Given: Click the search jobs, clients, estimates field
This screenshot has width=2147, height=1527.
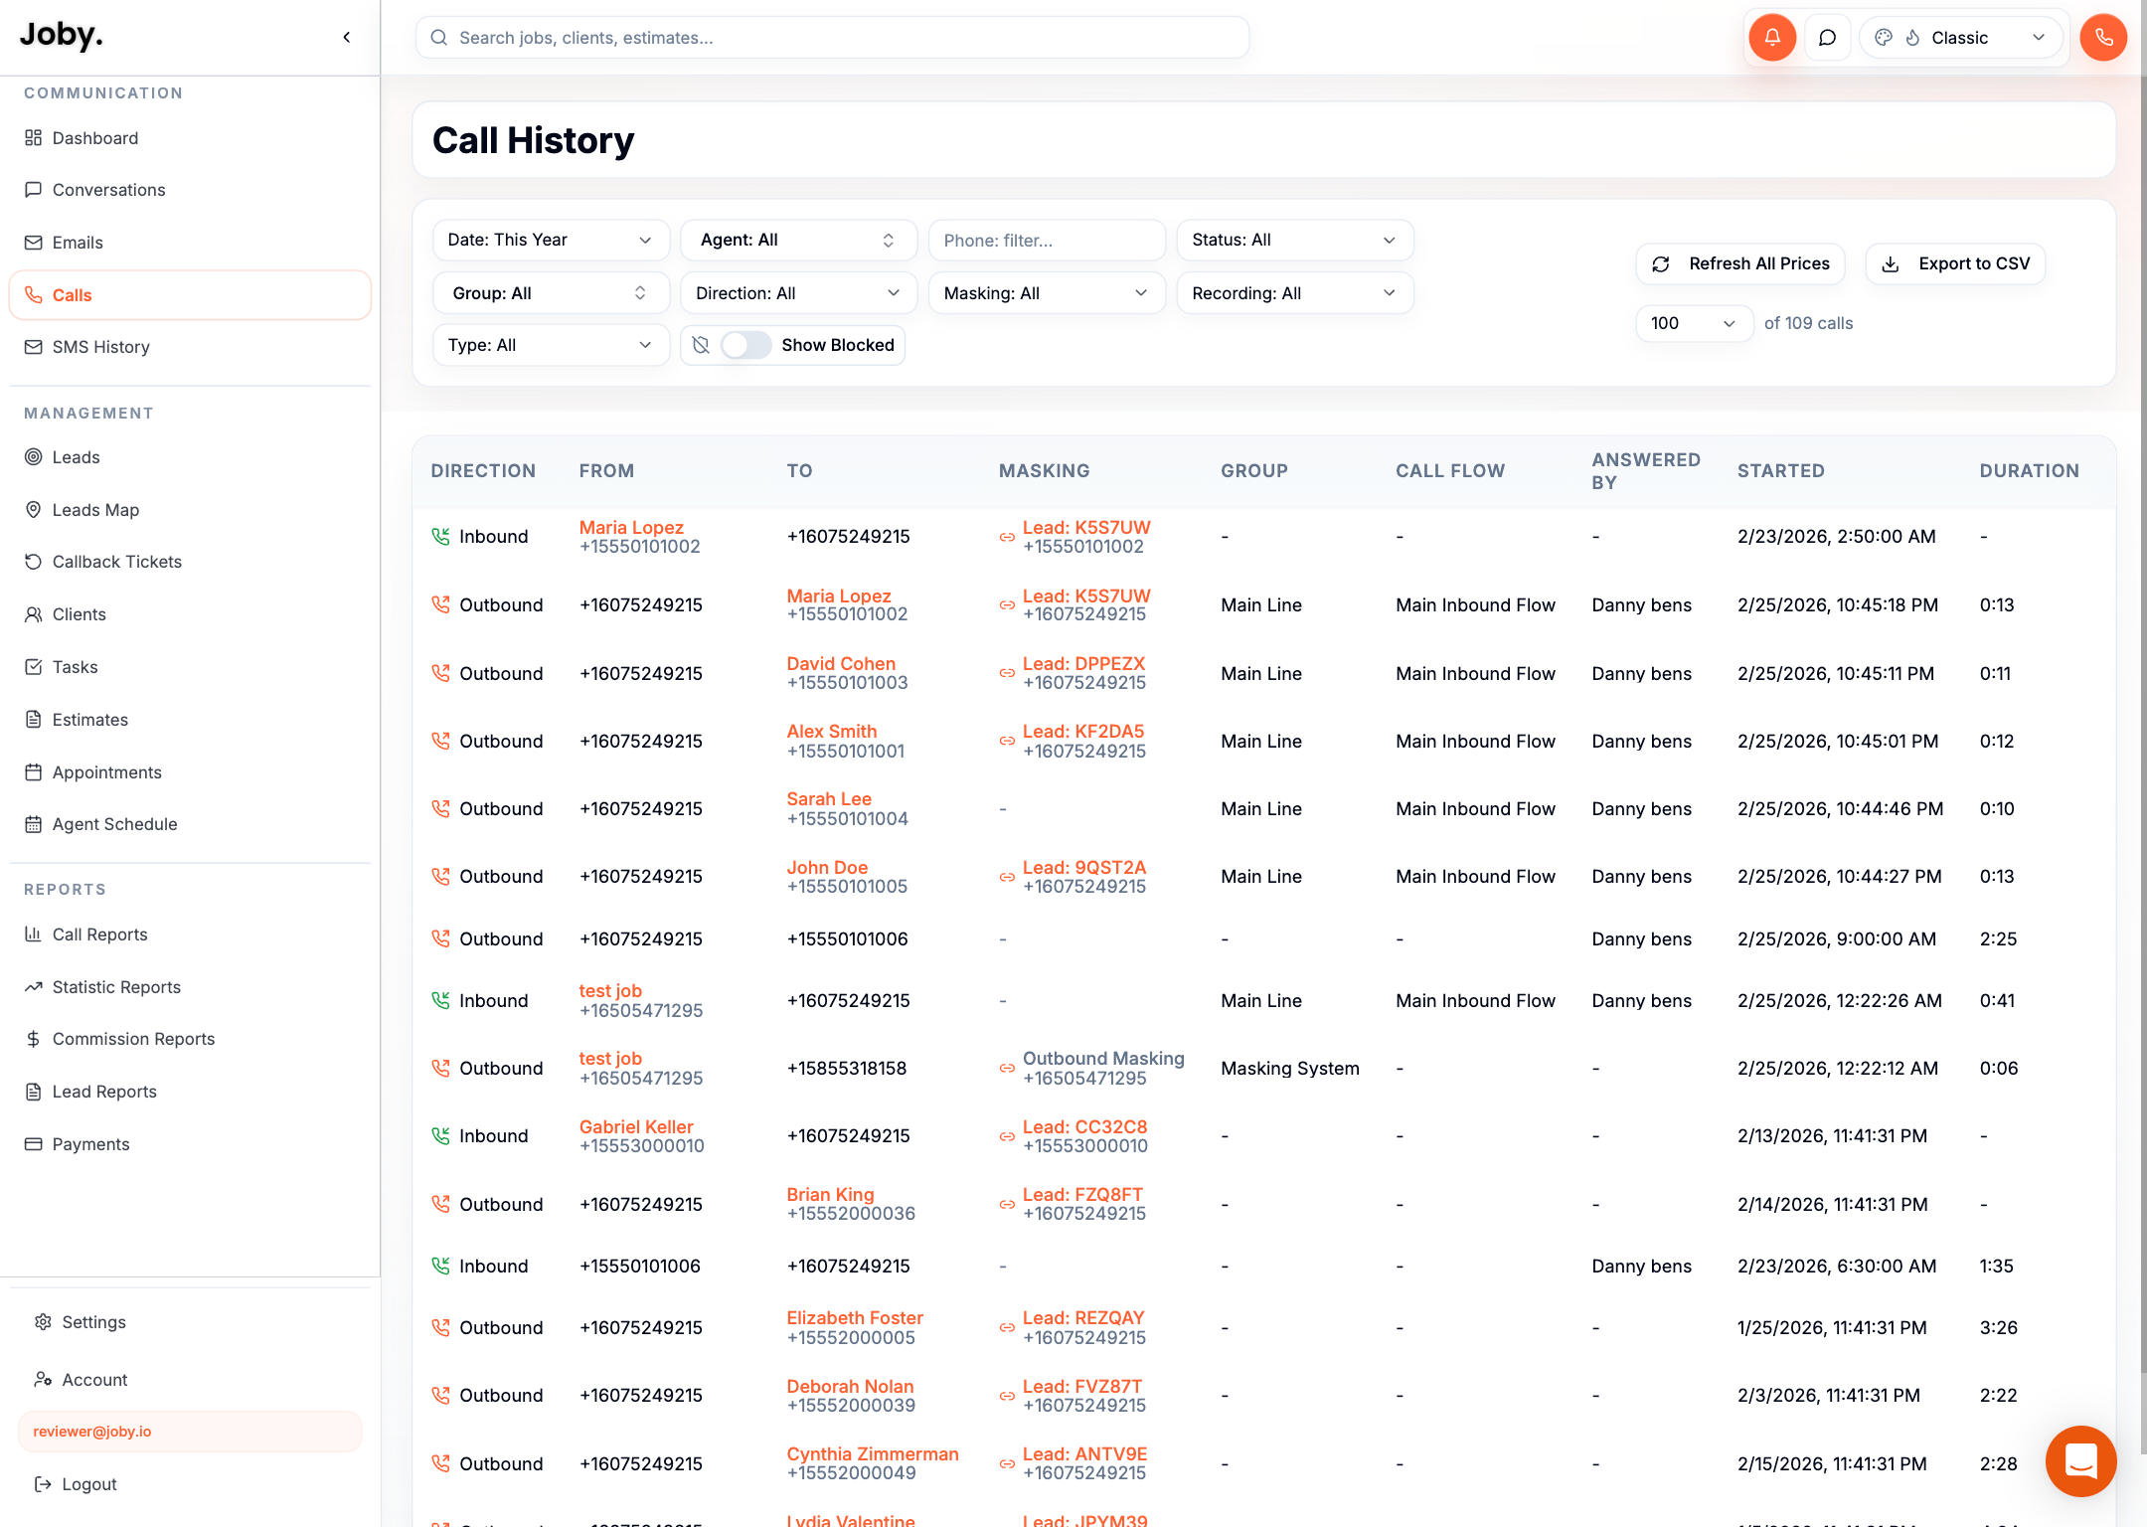Looking at the screenshot, I should 832,38.
